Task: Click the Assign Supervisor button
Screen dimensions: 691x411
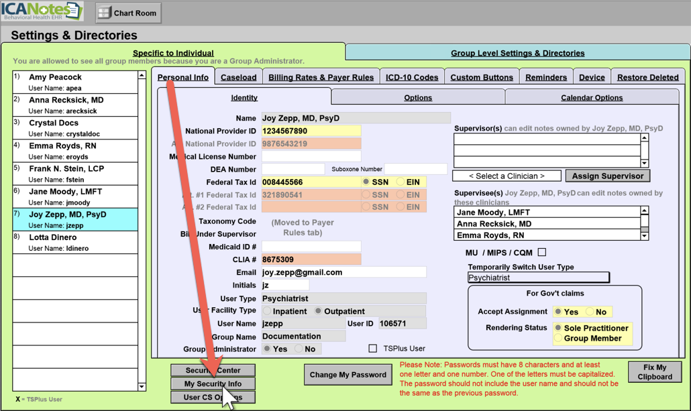Action: (607, 176)
